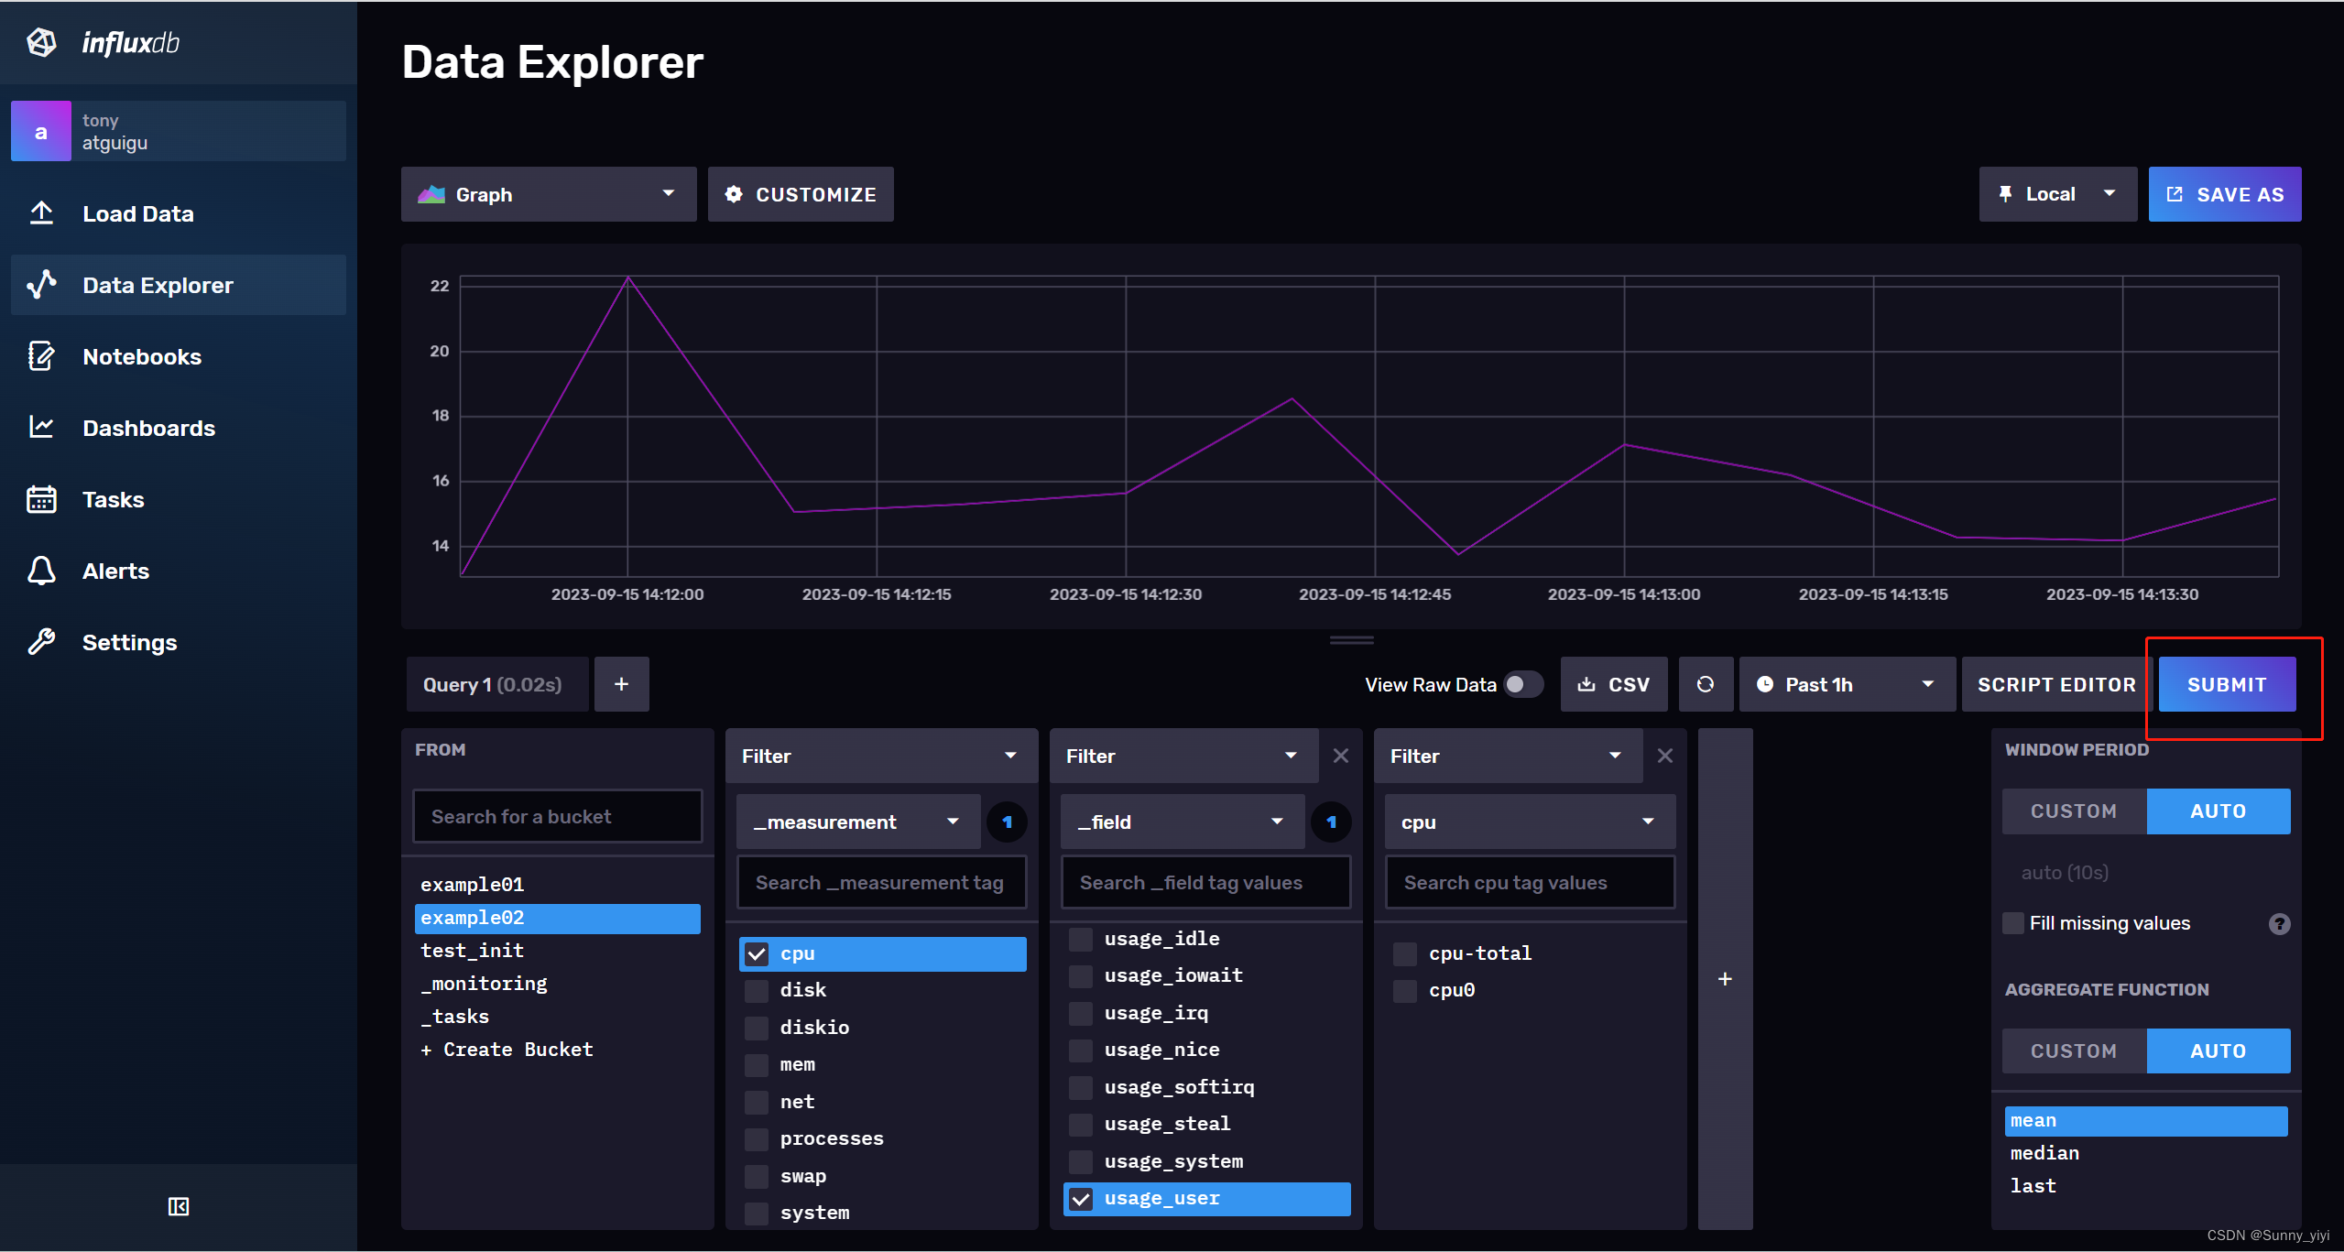Uncheck the usage_user field checkbox
Image resolution: width=2344 pixels, height=1252 pixels.
(1081, 1198)
